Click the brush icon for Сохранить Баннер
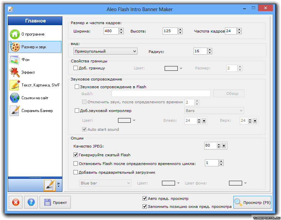This screenshot has width=281, height=220. pyautogui.click(x=14, y=111)
